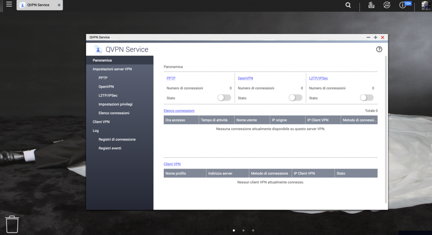Screen dimensions: 432x235
Task: Close the QVPN Service taskbar tab
Action: [59, 5]
